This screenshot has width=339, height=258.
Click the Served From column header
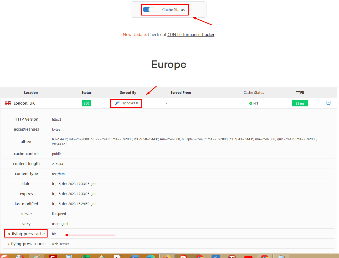click(x=181, y=92)
